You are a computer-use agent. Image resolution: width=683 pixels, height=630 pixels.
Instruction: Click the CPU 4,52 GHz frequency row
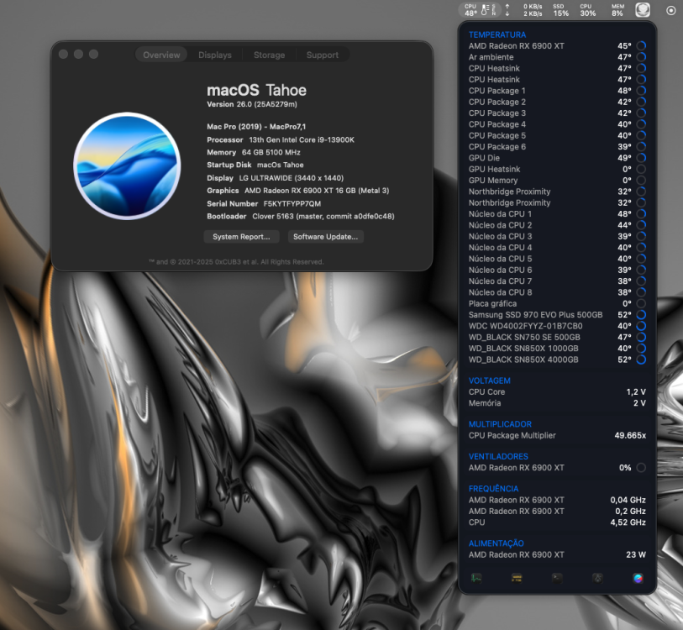click(557, 522)
